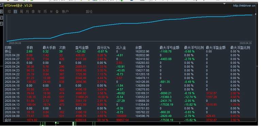Switch statistics view to 月 (monthly)
261x127 pixels.
click(27, 12)
